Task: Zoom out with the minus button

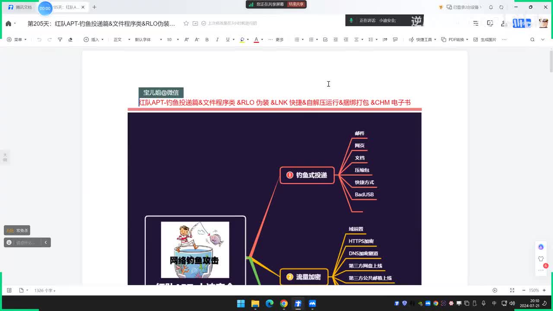Action: (524, 290)
